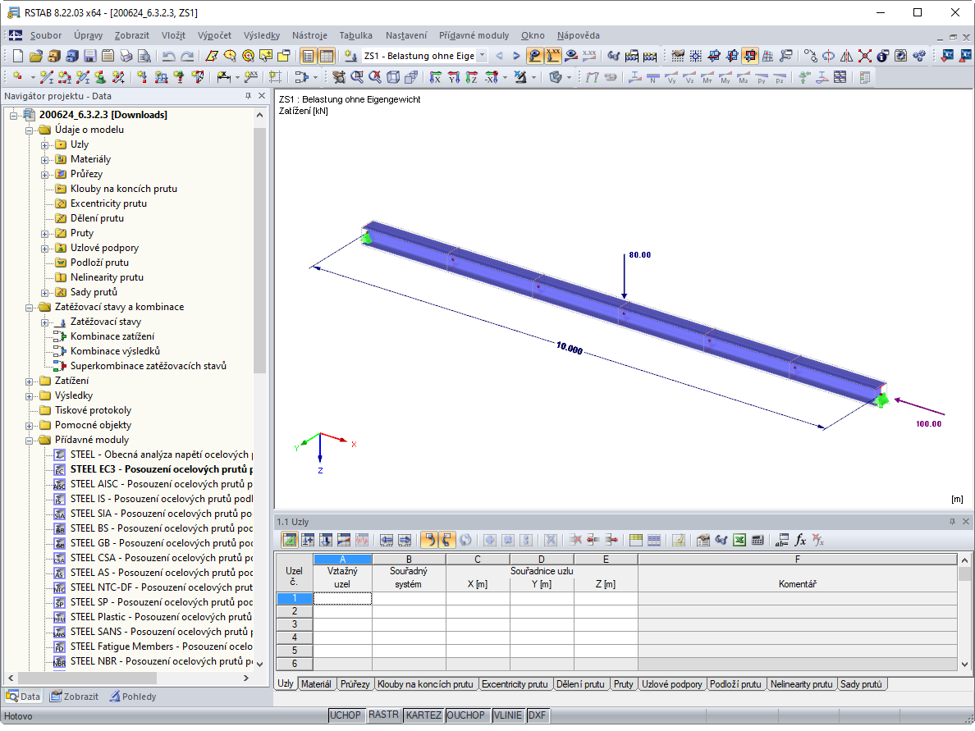
Task: Open the Přídavné moduly menu
Action: tap(474, 35)
